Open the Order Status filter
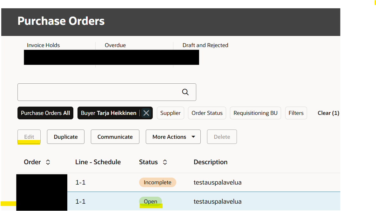This screenshot has width=376, height=211. [x=207, y=113]
